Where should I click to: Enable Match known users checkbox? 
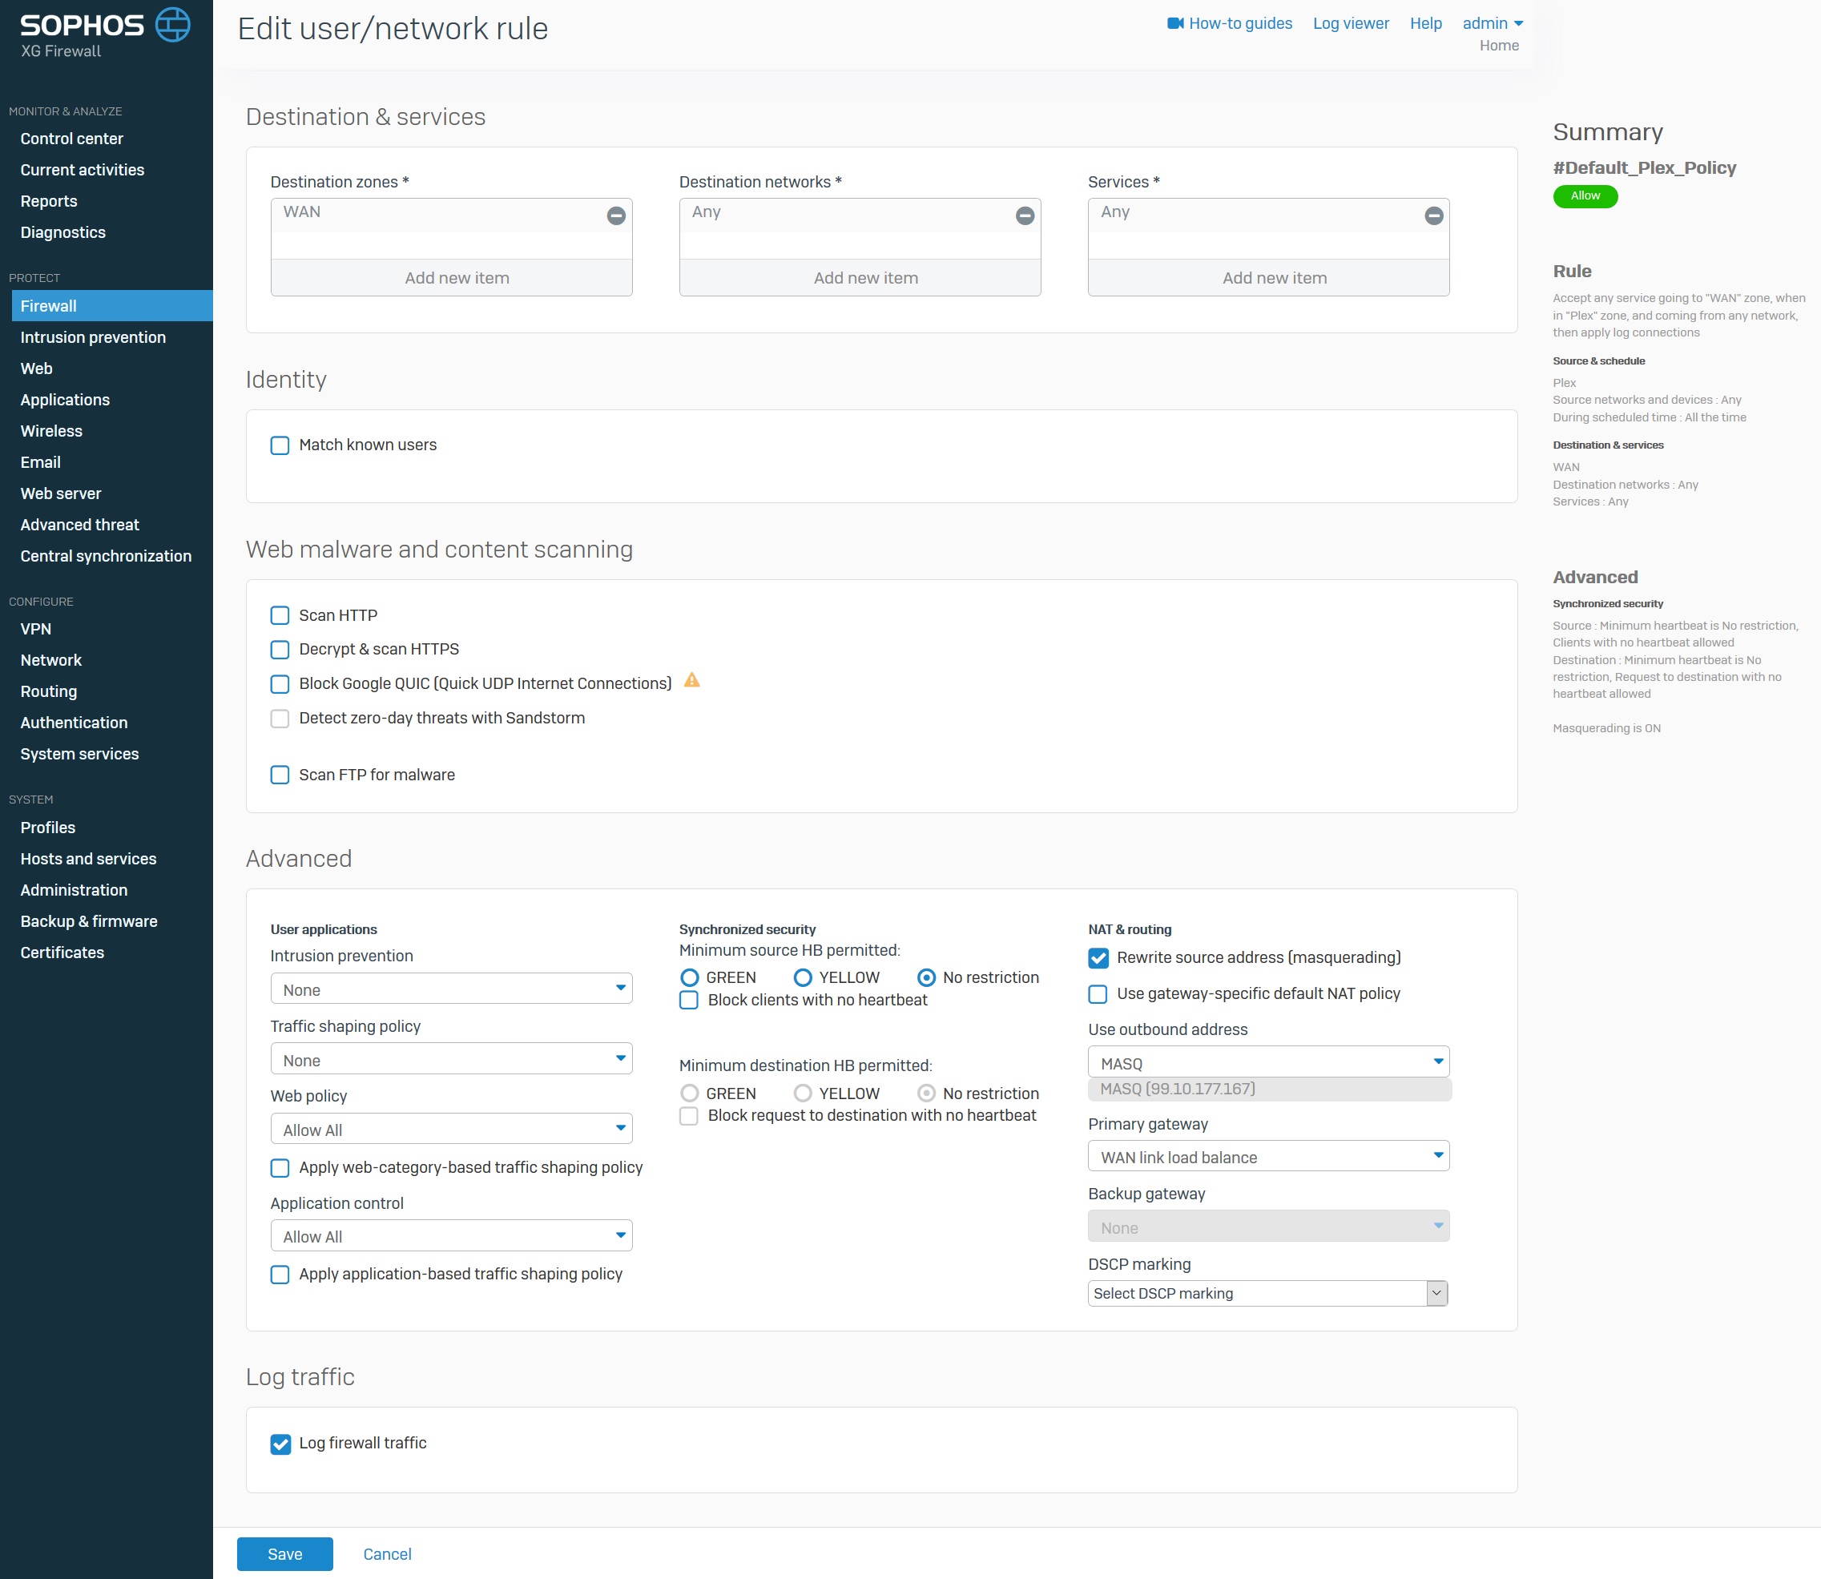[280, 445]
